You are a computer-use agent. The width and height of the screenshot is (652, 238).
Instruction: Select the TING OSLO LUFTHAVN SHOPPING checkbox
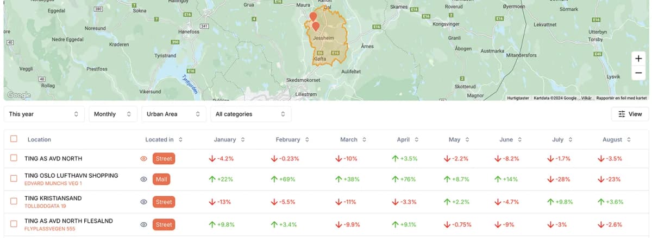tap(14, 179)
